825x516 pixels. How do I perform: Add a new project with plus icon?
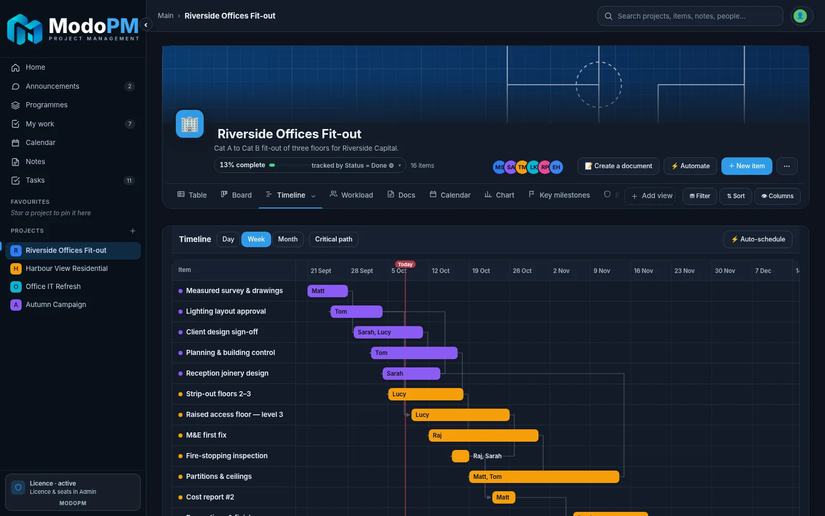tap(133, 231)
